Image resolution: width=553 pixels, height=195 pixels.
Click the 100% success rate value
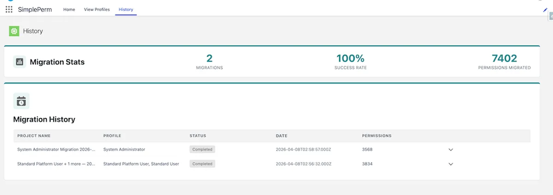point(350,58)
